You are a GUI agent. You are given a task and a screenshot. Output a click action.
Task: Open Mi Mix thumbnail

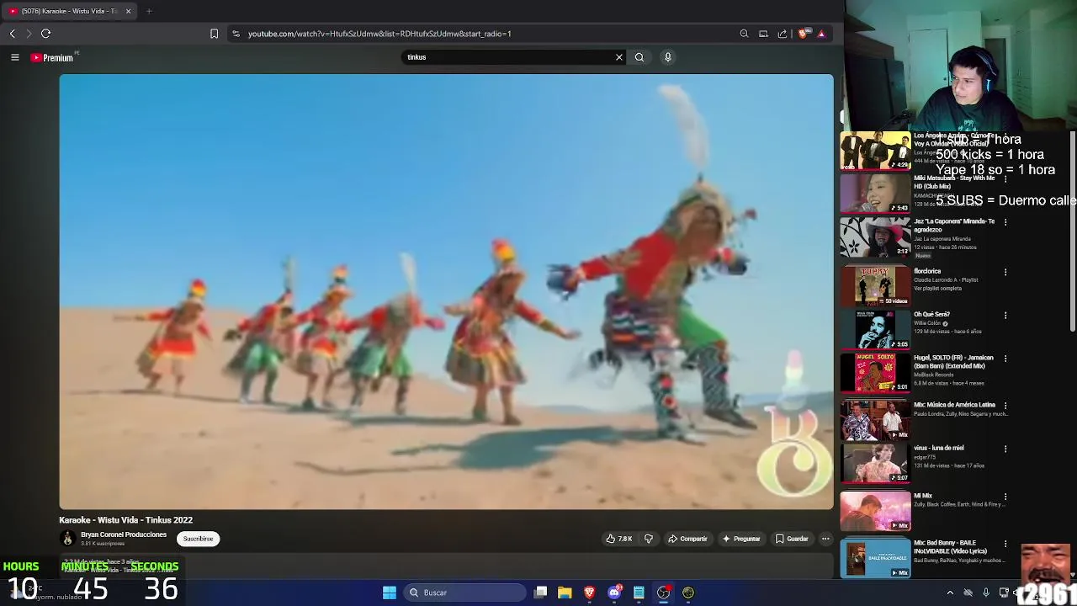tap(875, 511)
